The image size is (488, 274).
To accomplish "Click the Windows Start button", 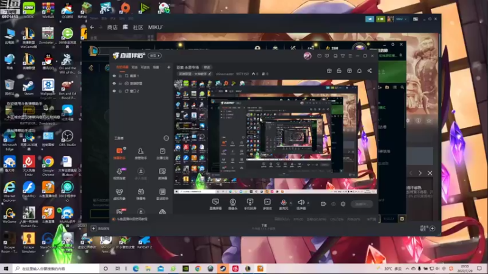I will 6,269.
